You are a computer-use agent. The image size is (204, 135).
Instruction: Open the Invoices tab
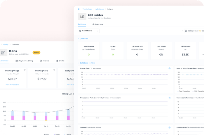[x=44, y=61]
